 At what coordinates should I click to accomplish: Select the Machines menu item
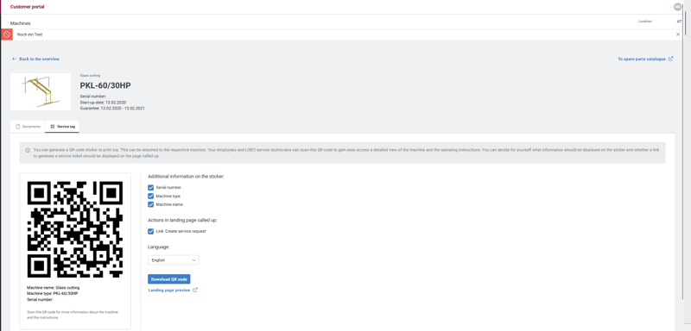(x=20, y=23)
